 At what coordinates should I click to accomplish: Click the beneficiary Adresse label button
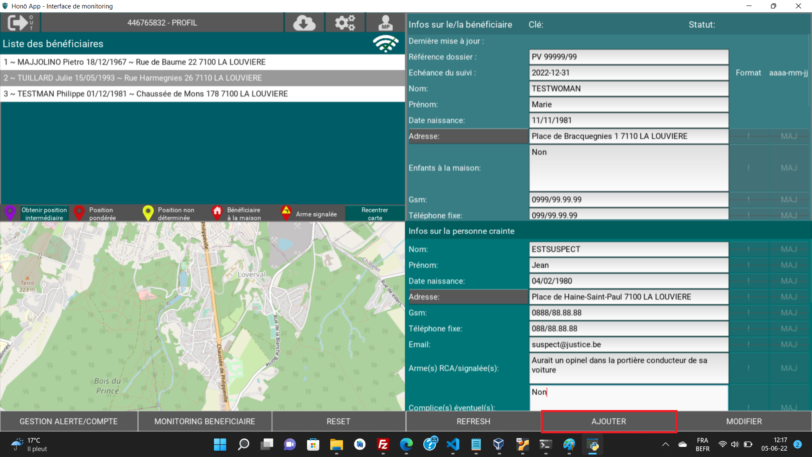click(468, 136)
